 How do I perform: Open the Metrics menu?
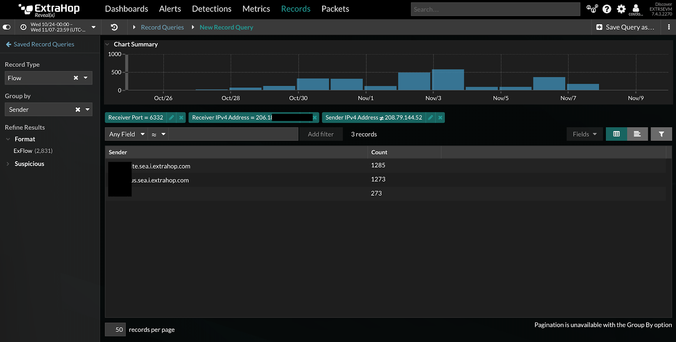pyautogui.click(x=256, y=9)
